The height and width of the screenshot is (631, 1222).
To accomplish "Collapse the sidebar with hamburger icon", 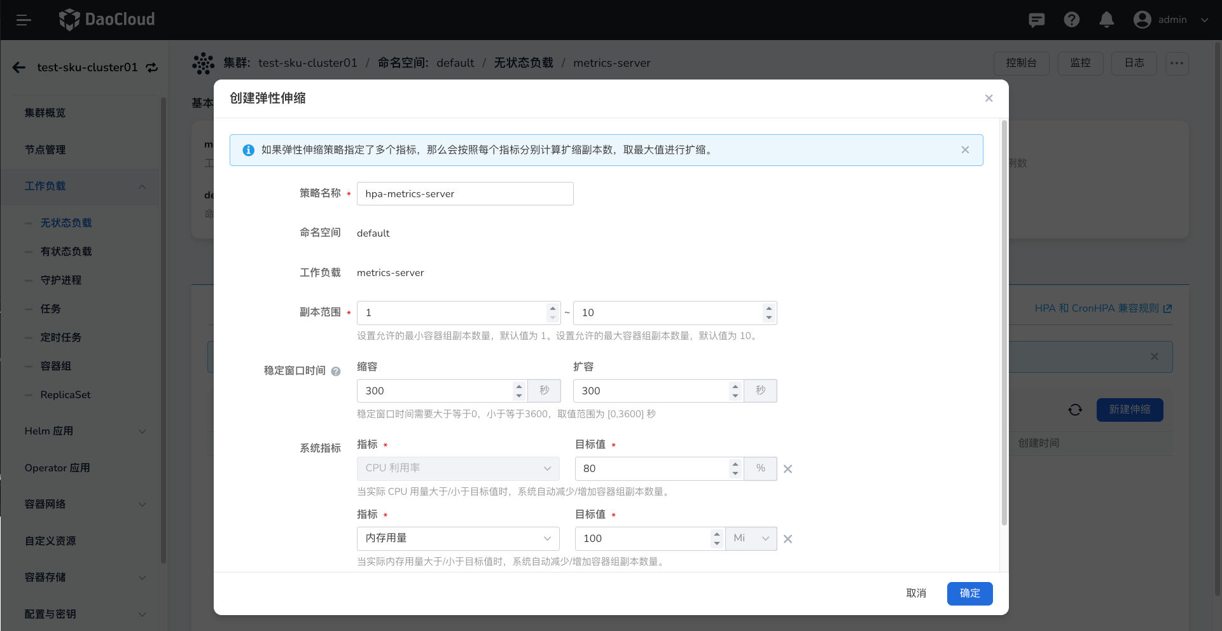I will tap(24, 20).
